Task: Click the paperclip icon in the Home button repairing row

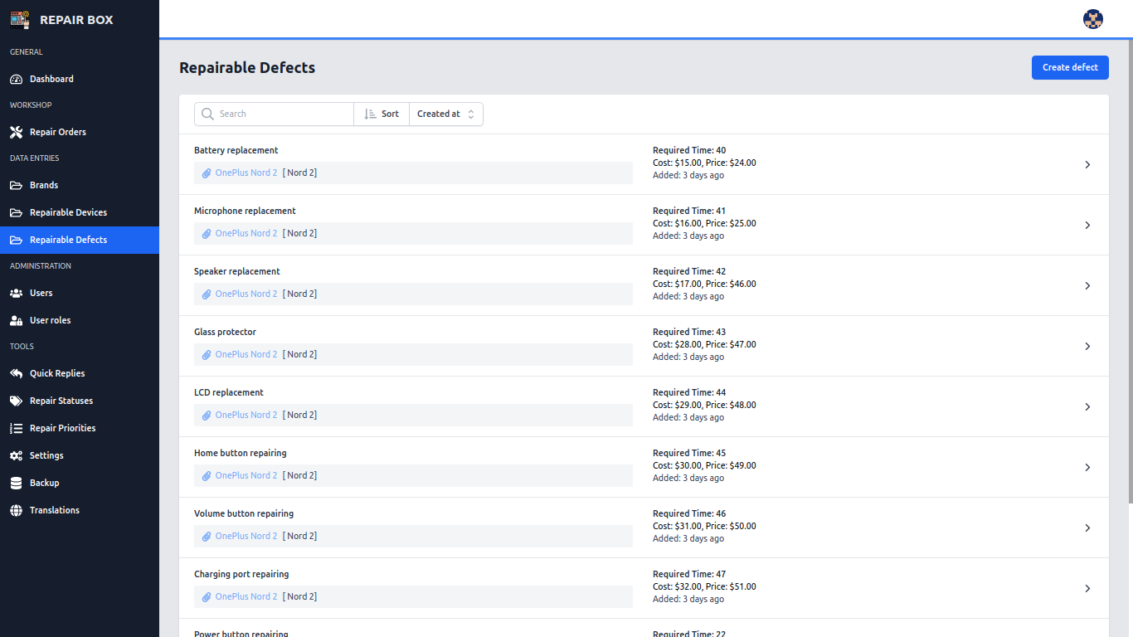Action: (x=207, y=475)
